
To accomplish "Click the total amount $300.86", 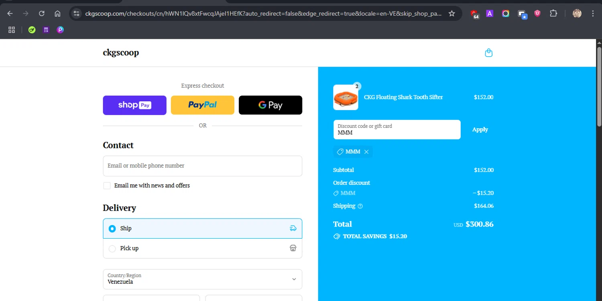I will (x=480, y=224).
